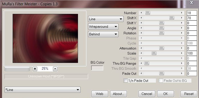Click left arrow of Number slider
This screenshot has height=98, width=199.
pos(141,13)
